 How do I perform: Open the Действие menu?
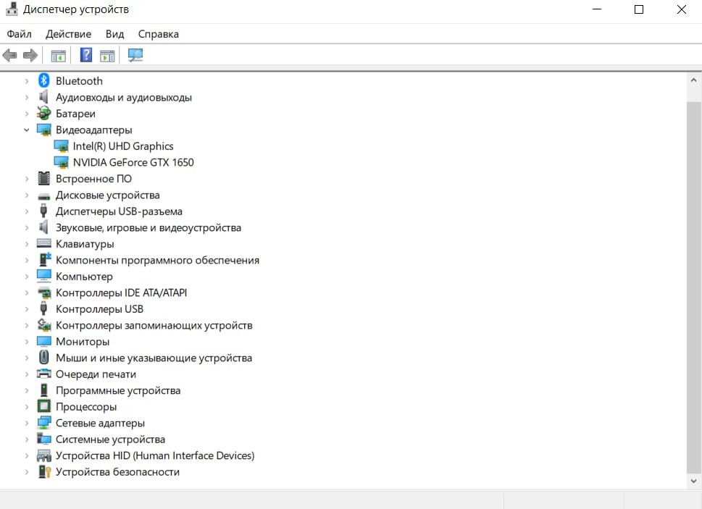[x=68, y=34]
